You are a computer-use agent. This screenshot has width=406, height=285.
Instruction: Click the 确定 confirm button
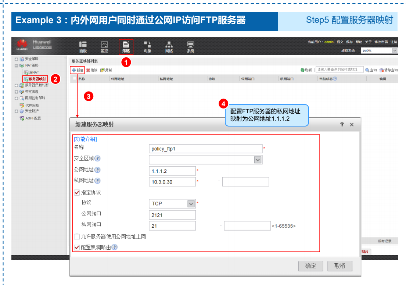pos(310,266)
